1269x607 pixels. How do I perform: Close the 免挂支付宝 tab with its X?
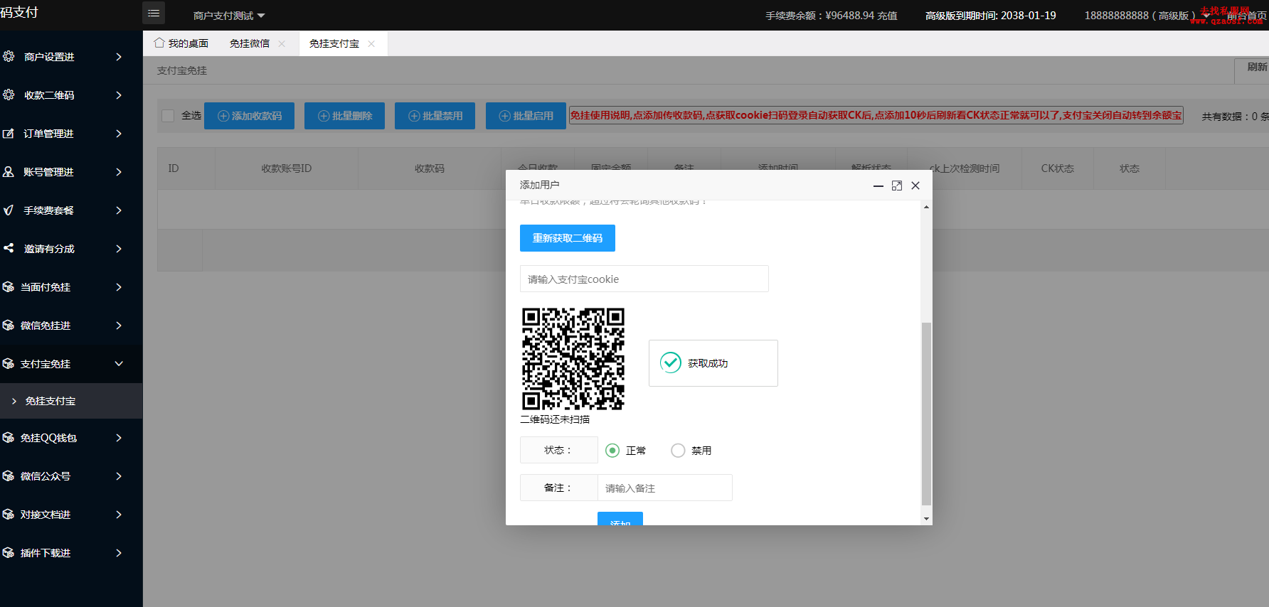(x=371, y=43)
